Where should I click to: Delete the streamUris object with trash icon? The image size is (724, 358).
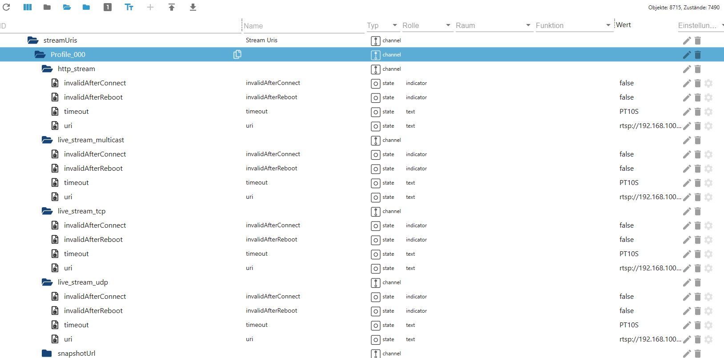tap(698, 40)
